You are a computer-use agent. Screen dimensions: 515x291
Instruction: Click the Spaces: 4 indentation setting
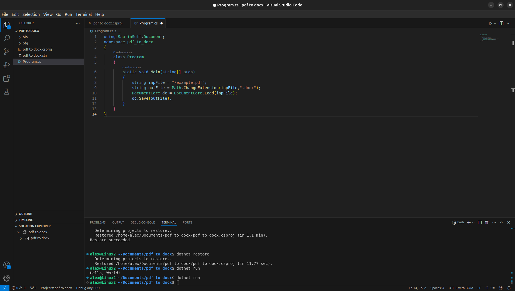[x=437, y=288]
